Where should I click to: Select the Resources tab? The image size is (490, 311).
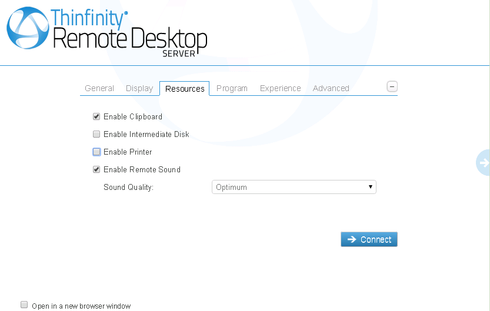point(185,89)
